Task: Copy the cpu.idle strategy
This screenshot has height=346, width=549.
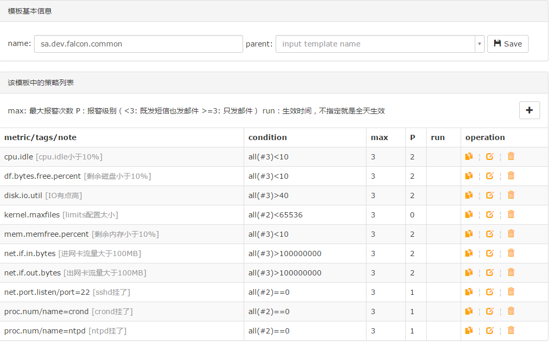Action: (469, 156)
